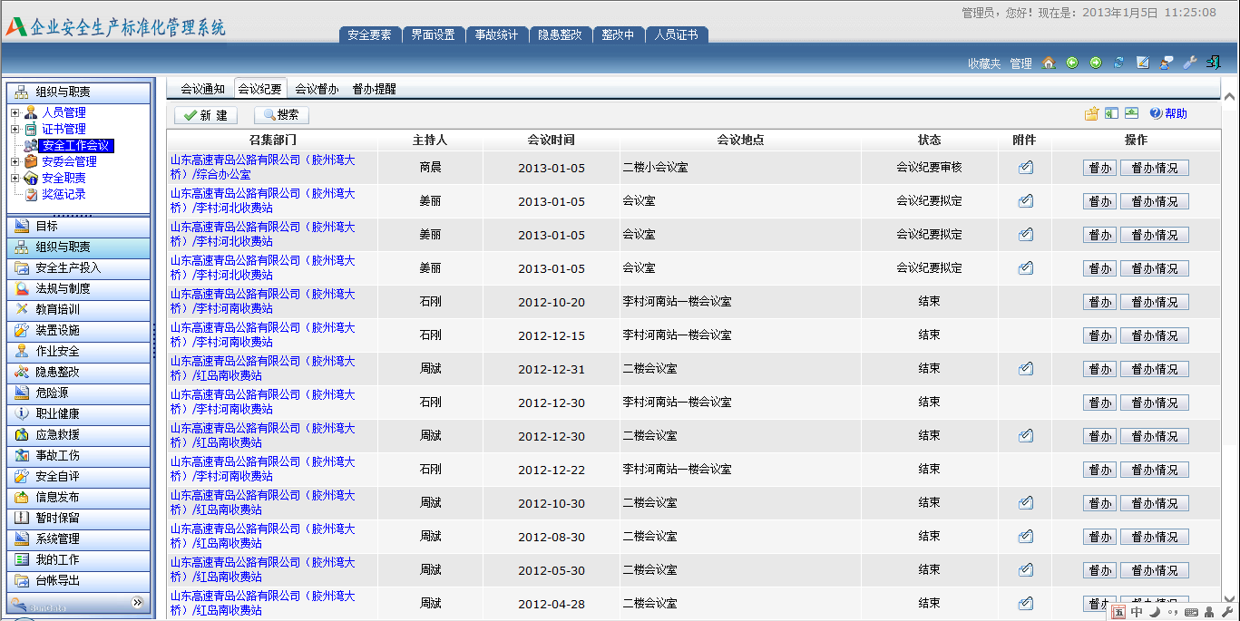Open the 帮助 help link

pos(1168,114)
